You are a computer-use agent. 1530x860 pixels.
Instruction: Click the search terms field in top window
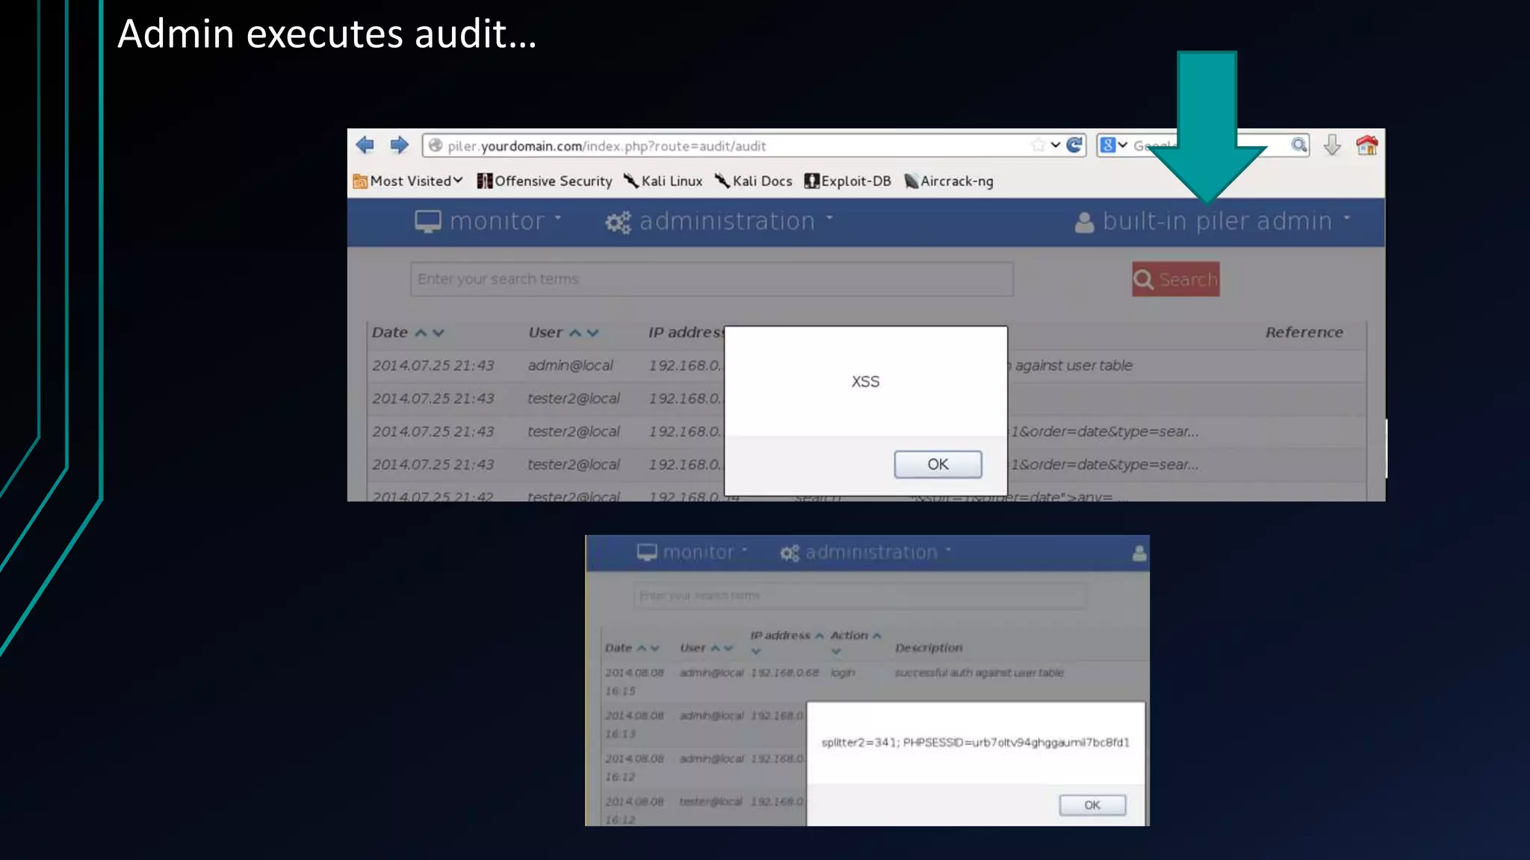pos(711,278)
